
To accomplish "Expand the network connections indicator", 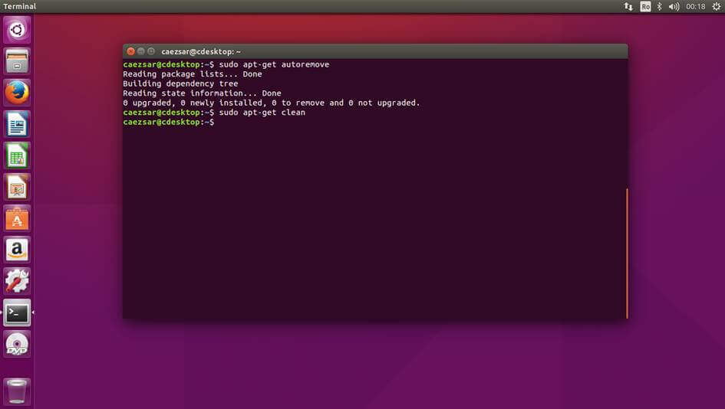I will [x=628, y=6].
